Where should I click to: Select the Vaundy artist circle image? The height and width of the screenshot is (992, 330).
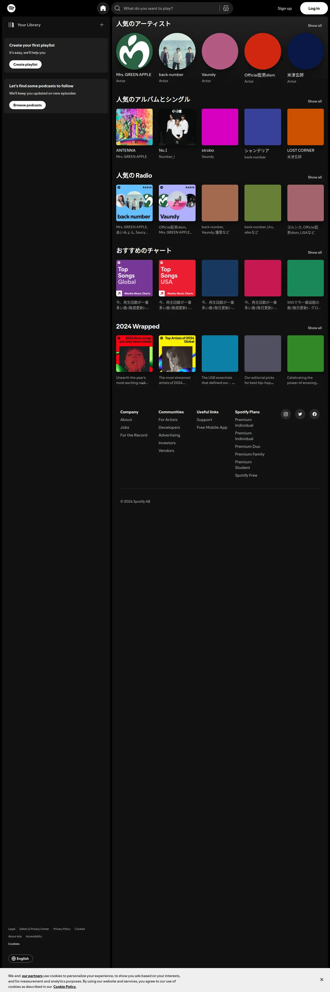coord(220,51)
